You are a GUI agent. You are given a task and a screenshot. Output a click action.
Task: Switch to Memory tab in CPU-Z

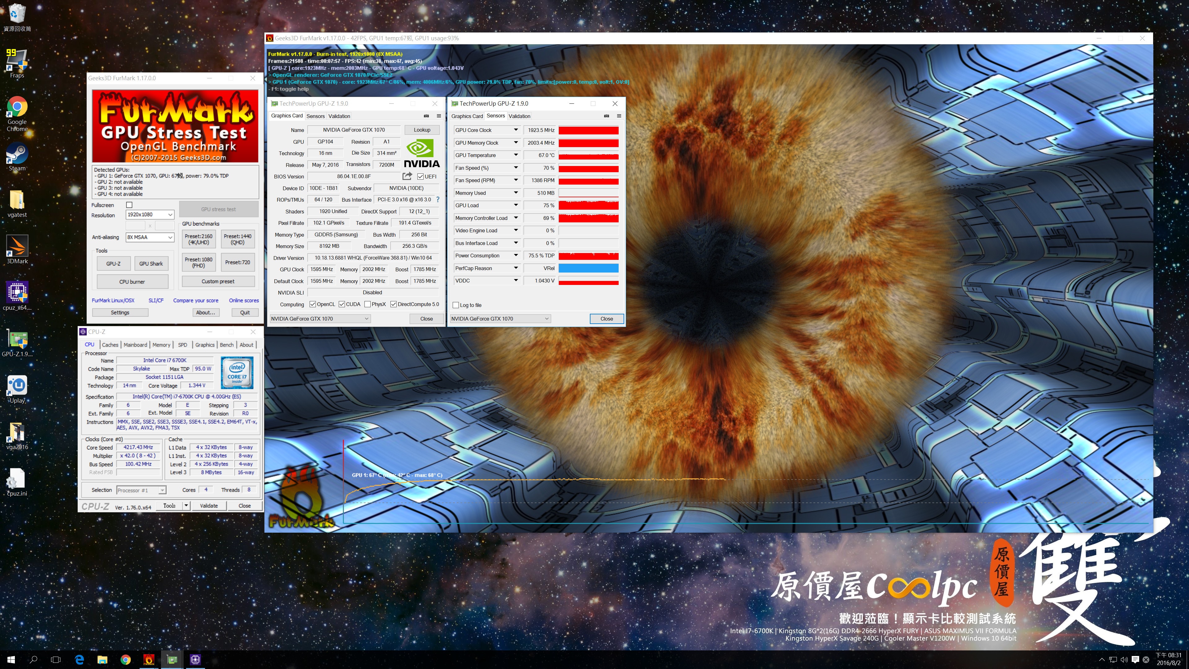pyautogui.click(x=161, y=344)
